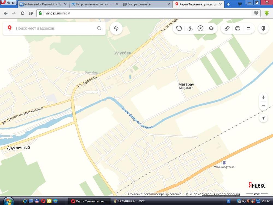Screen dimensions: 273x205
Task: Click the sign-in door icon
Action: click(263, 28)
